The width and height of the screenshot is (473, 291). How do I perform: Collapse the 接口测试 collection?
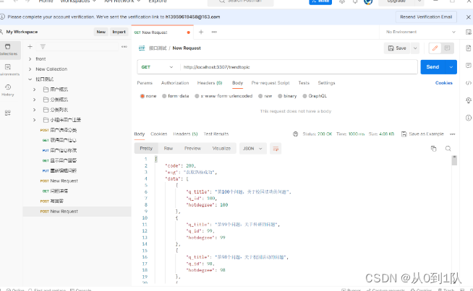[x=30, y=79]
